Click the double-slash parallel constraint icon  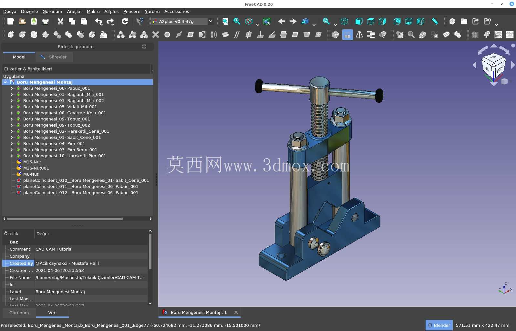pos(237,35)
